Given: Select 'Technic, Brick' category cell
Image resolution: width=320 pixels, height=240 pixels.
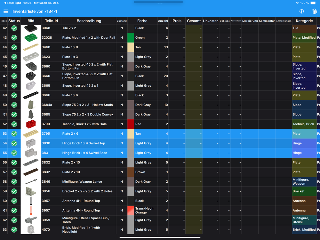Looking at the screenshot, I should point(304,124).
